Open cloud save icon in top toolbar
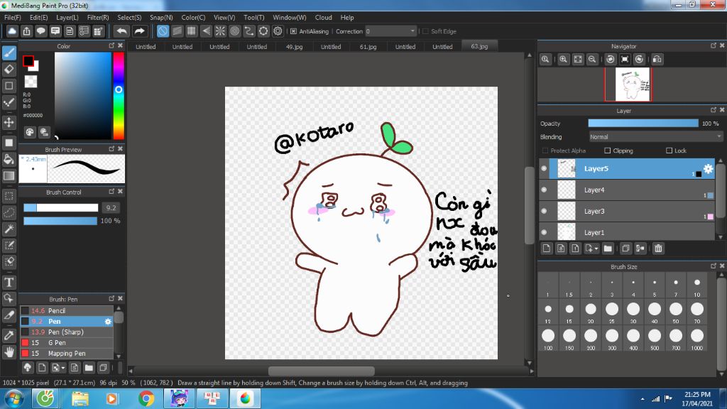The height and width of the screenshot is (409, 727). click(12, 31)
